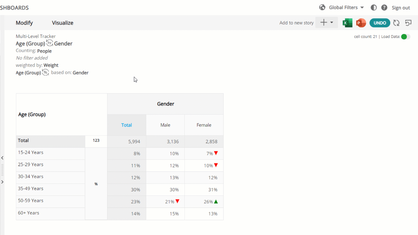Viewport: 418px width, 235px height.
Task: Toggle the contrast theme icon
Action: point(374,8)
